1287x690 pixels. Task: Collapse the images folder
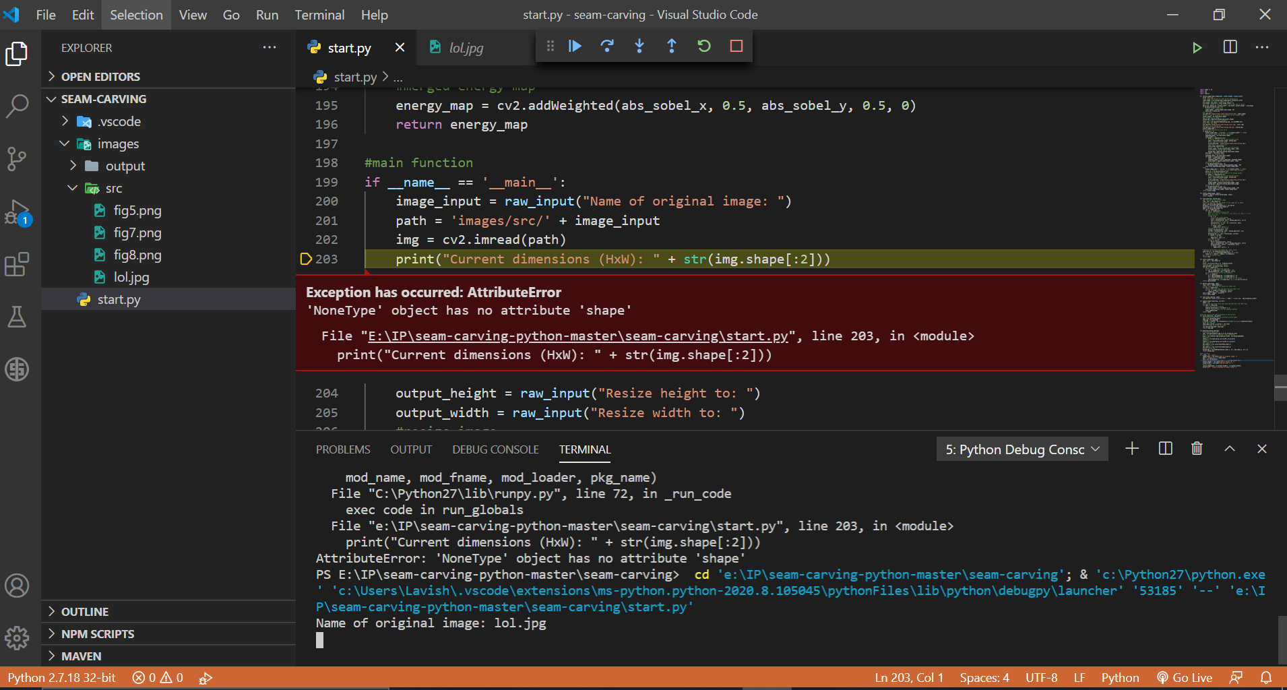[x=65, y=144]
